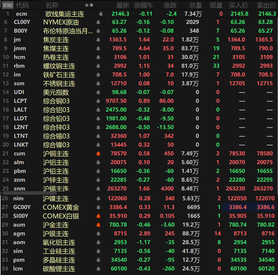Toggle alert bell for 焦炭主连
The image size is (278, 275).
point(98,40)
